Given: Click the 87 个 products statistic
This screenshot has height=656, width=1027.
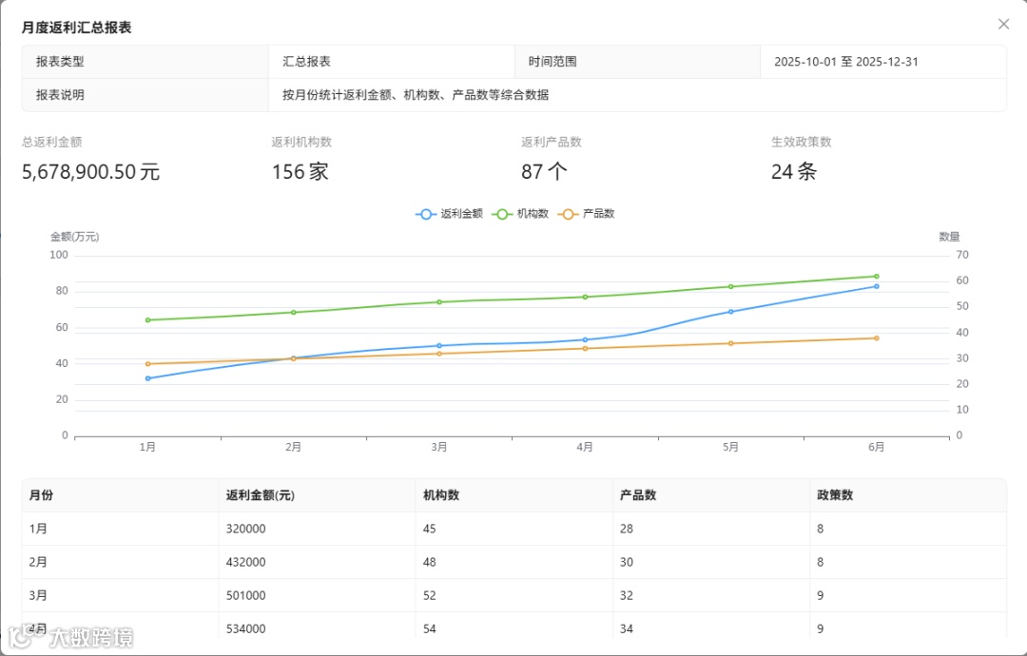Looking at the screenshot, I should pos(544,171).
